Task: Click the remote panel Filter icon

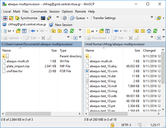Action: (x=108, y=31)
